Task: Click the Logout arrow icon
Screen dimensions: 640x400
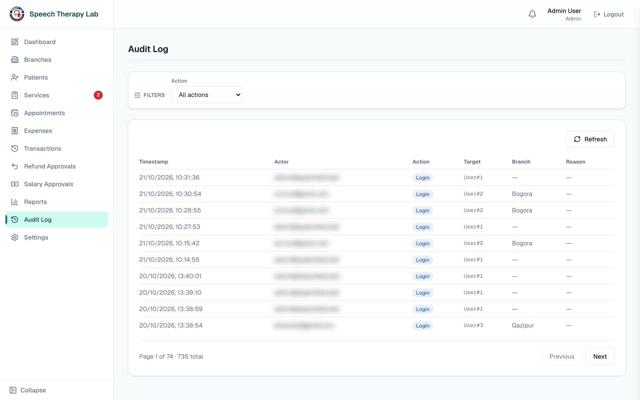Action: point(597,14)
